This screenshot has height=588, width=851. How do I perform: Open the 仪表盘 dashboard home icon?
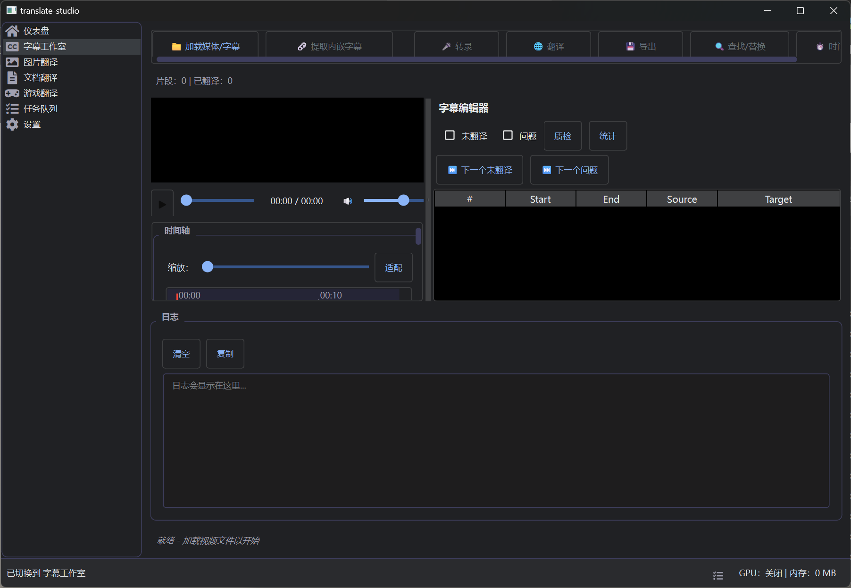click(12, 31)
